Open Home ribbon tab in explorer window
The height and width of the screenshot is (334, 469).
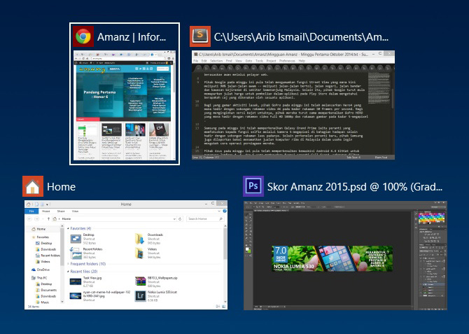(45, 211)
